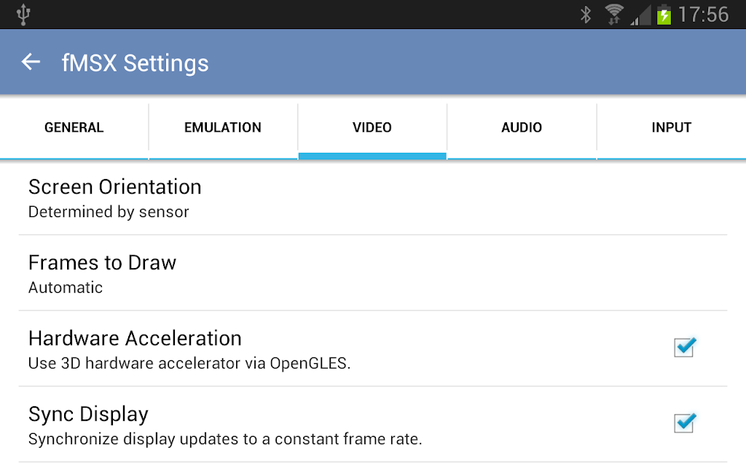Viewport: 746px width, 466px height.
Task: Open the Audio tab
Action: tap(522, 127)
